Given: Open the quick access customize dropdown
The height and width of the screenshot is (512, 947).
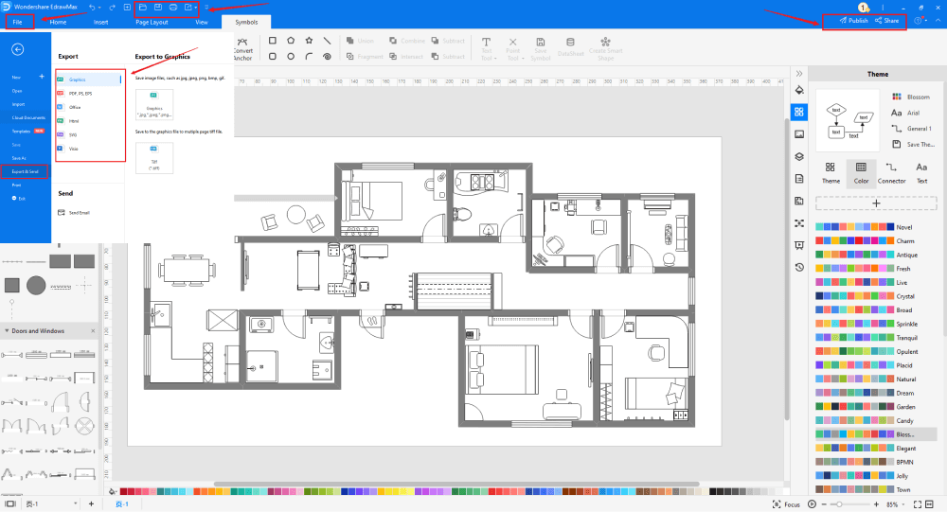Looking at the screenshot, I should (206, 8).
